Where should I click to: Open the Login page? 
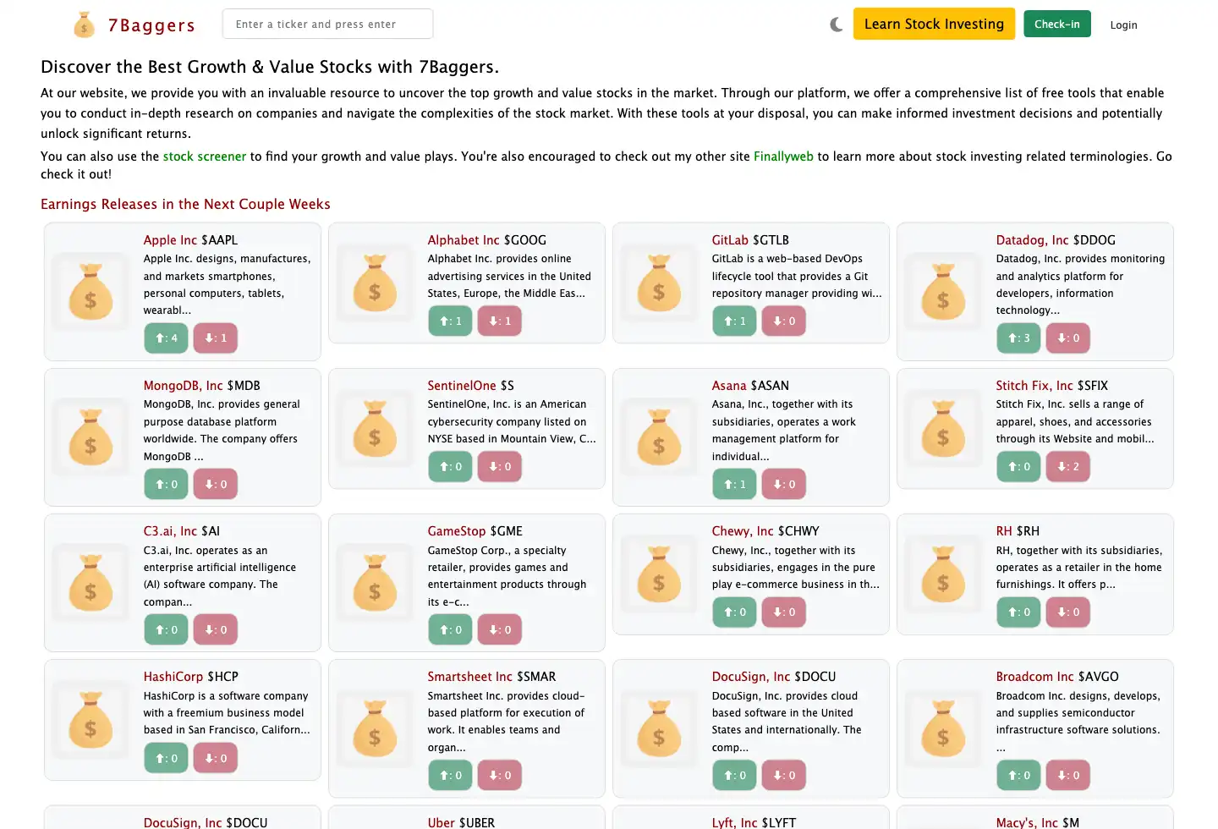point(1123,25)
